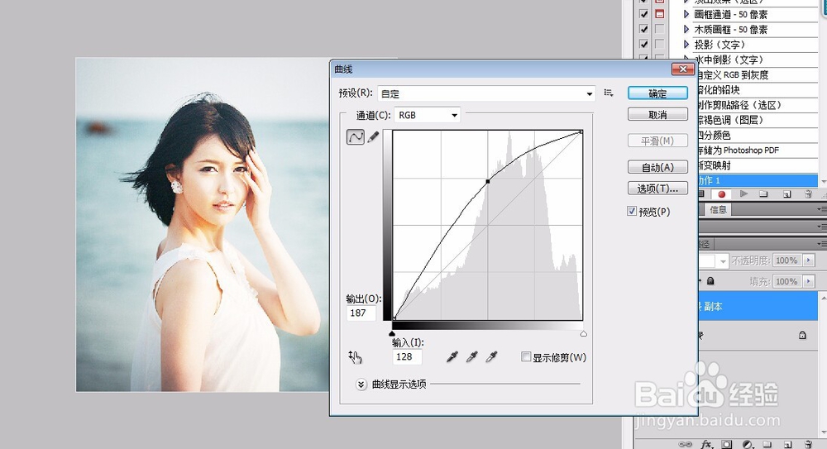Screen dimensions: 827x449
Task: Click the play action button
Action: pyautogui.click(x=743, y=193)
